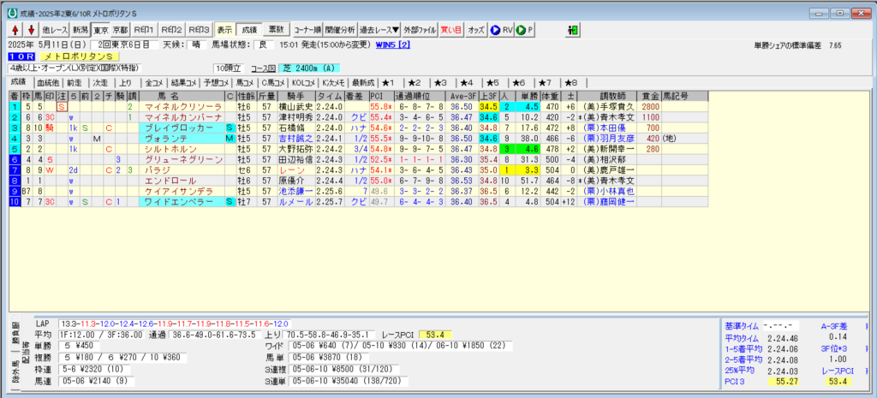Click the yellow メトロポリタンS race name

pos(78,56)
